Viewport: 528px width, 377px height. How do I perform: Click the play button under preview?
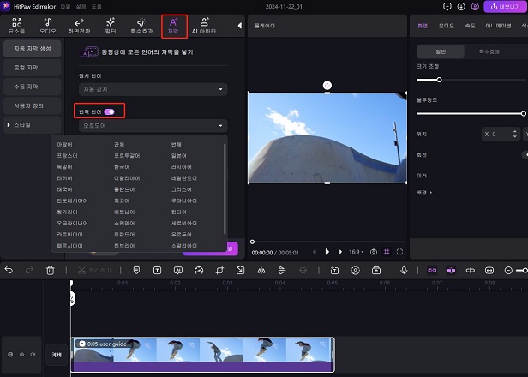point(327,252)
